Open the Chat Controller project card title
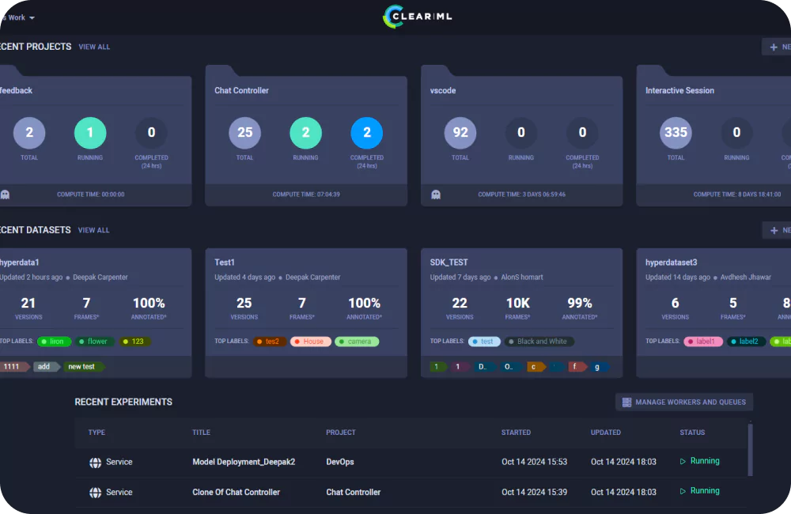 tap(241, 90)
